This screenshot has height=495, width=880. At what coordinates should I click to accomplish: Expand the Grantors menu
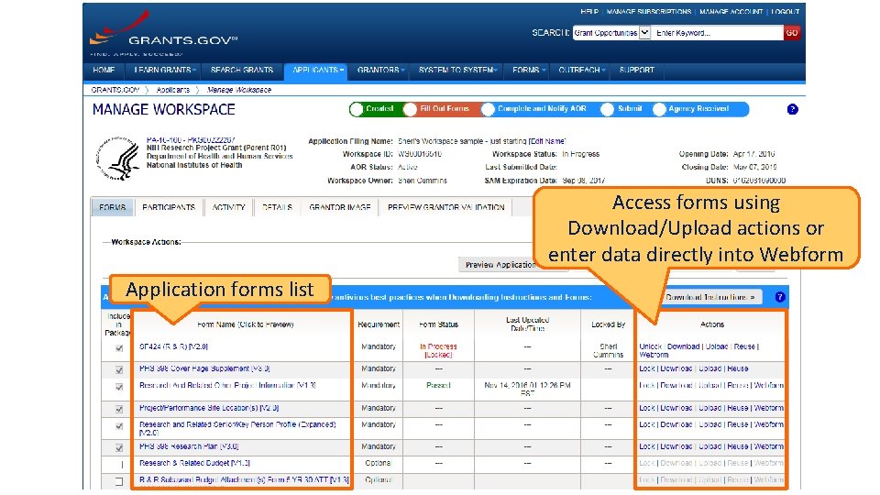coord(380,71)
